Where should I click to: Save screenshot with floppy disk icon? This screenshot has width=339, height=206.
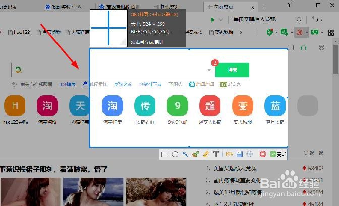tap(239, 154)
